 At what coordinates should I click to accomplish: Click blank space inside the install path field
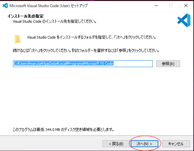[133, 64]
